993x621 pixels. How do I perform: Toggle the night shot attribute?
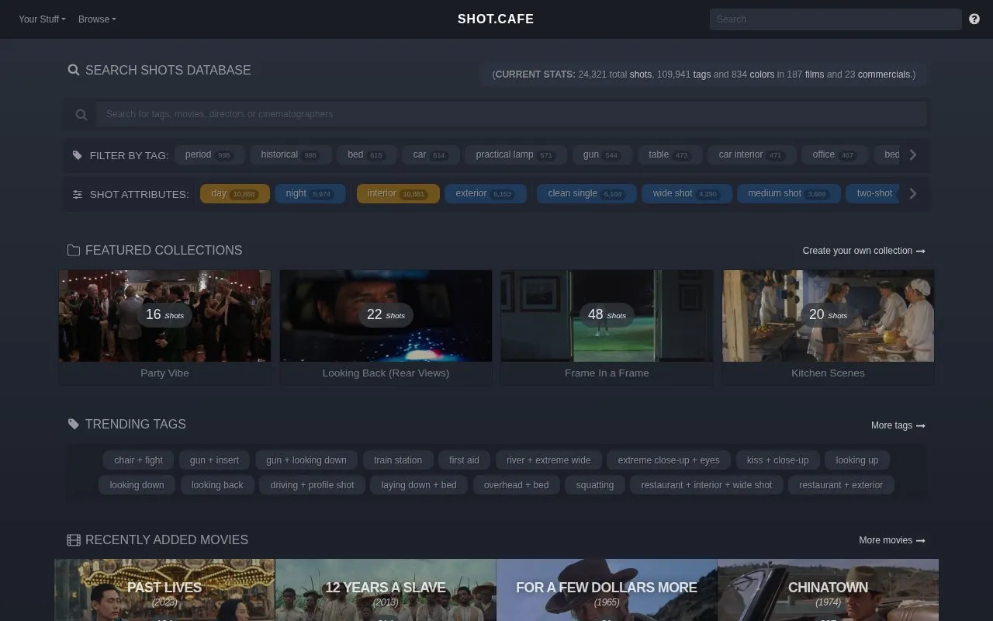point(310,193)
